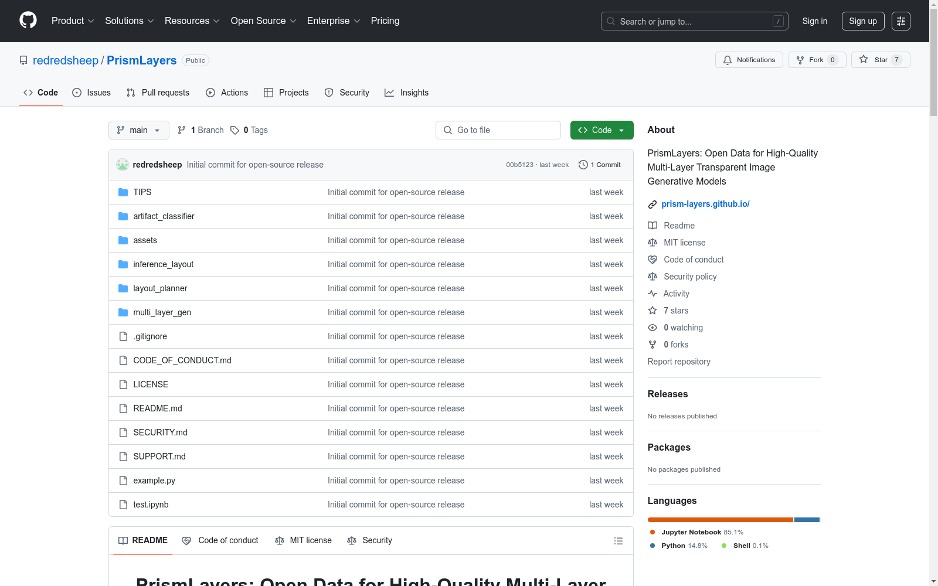Fork the PrismLayers repository
Screen dimensions: 938x586
tap(817, 60)
